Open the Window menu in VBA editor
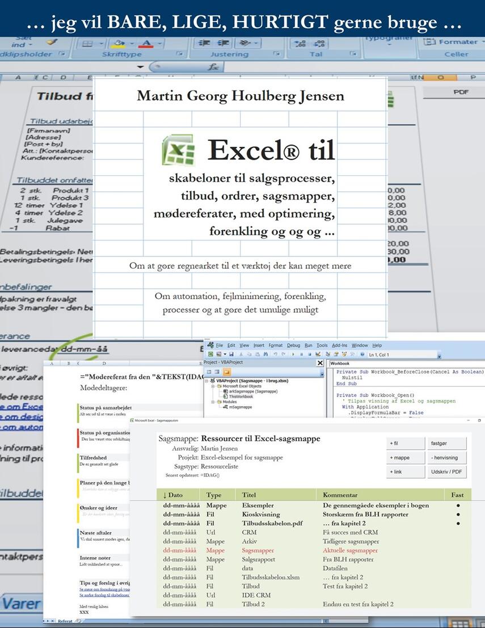 (360, 345)
